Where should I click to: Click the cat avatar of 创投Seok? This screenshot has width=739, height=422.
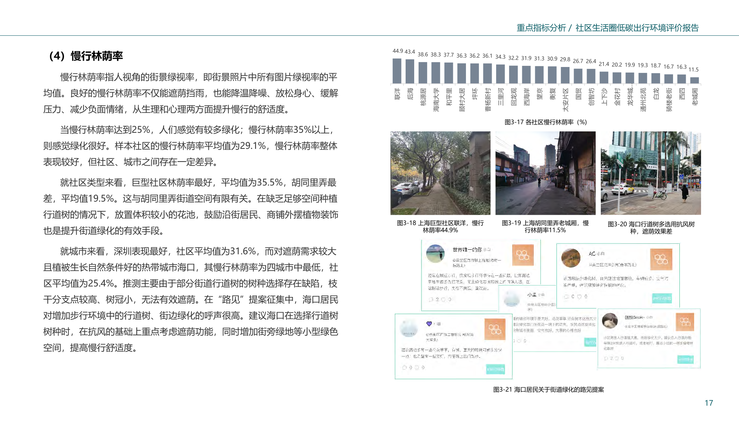(x=610, y=321)
